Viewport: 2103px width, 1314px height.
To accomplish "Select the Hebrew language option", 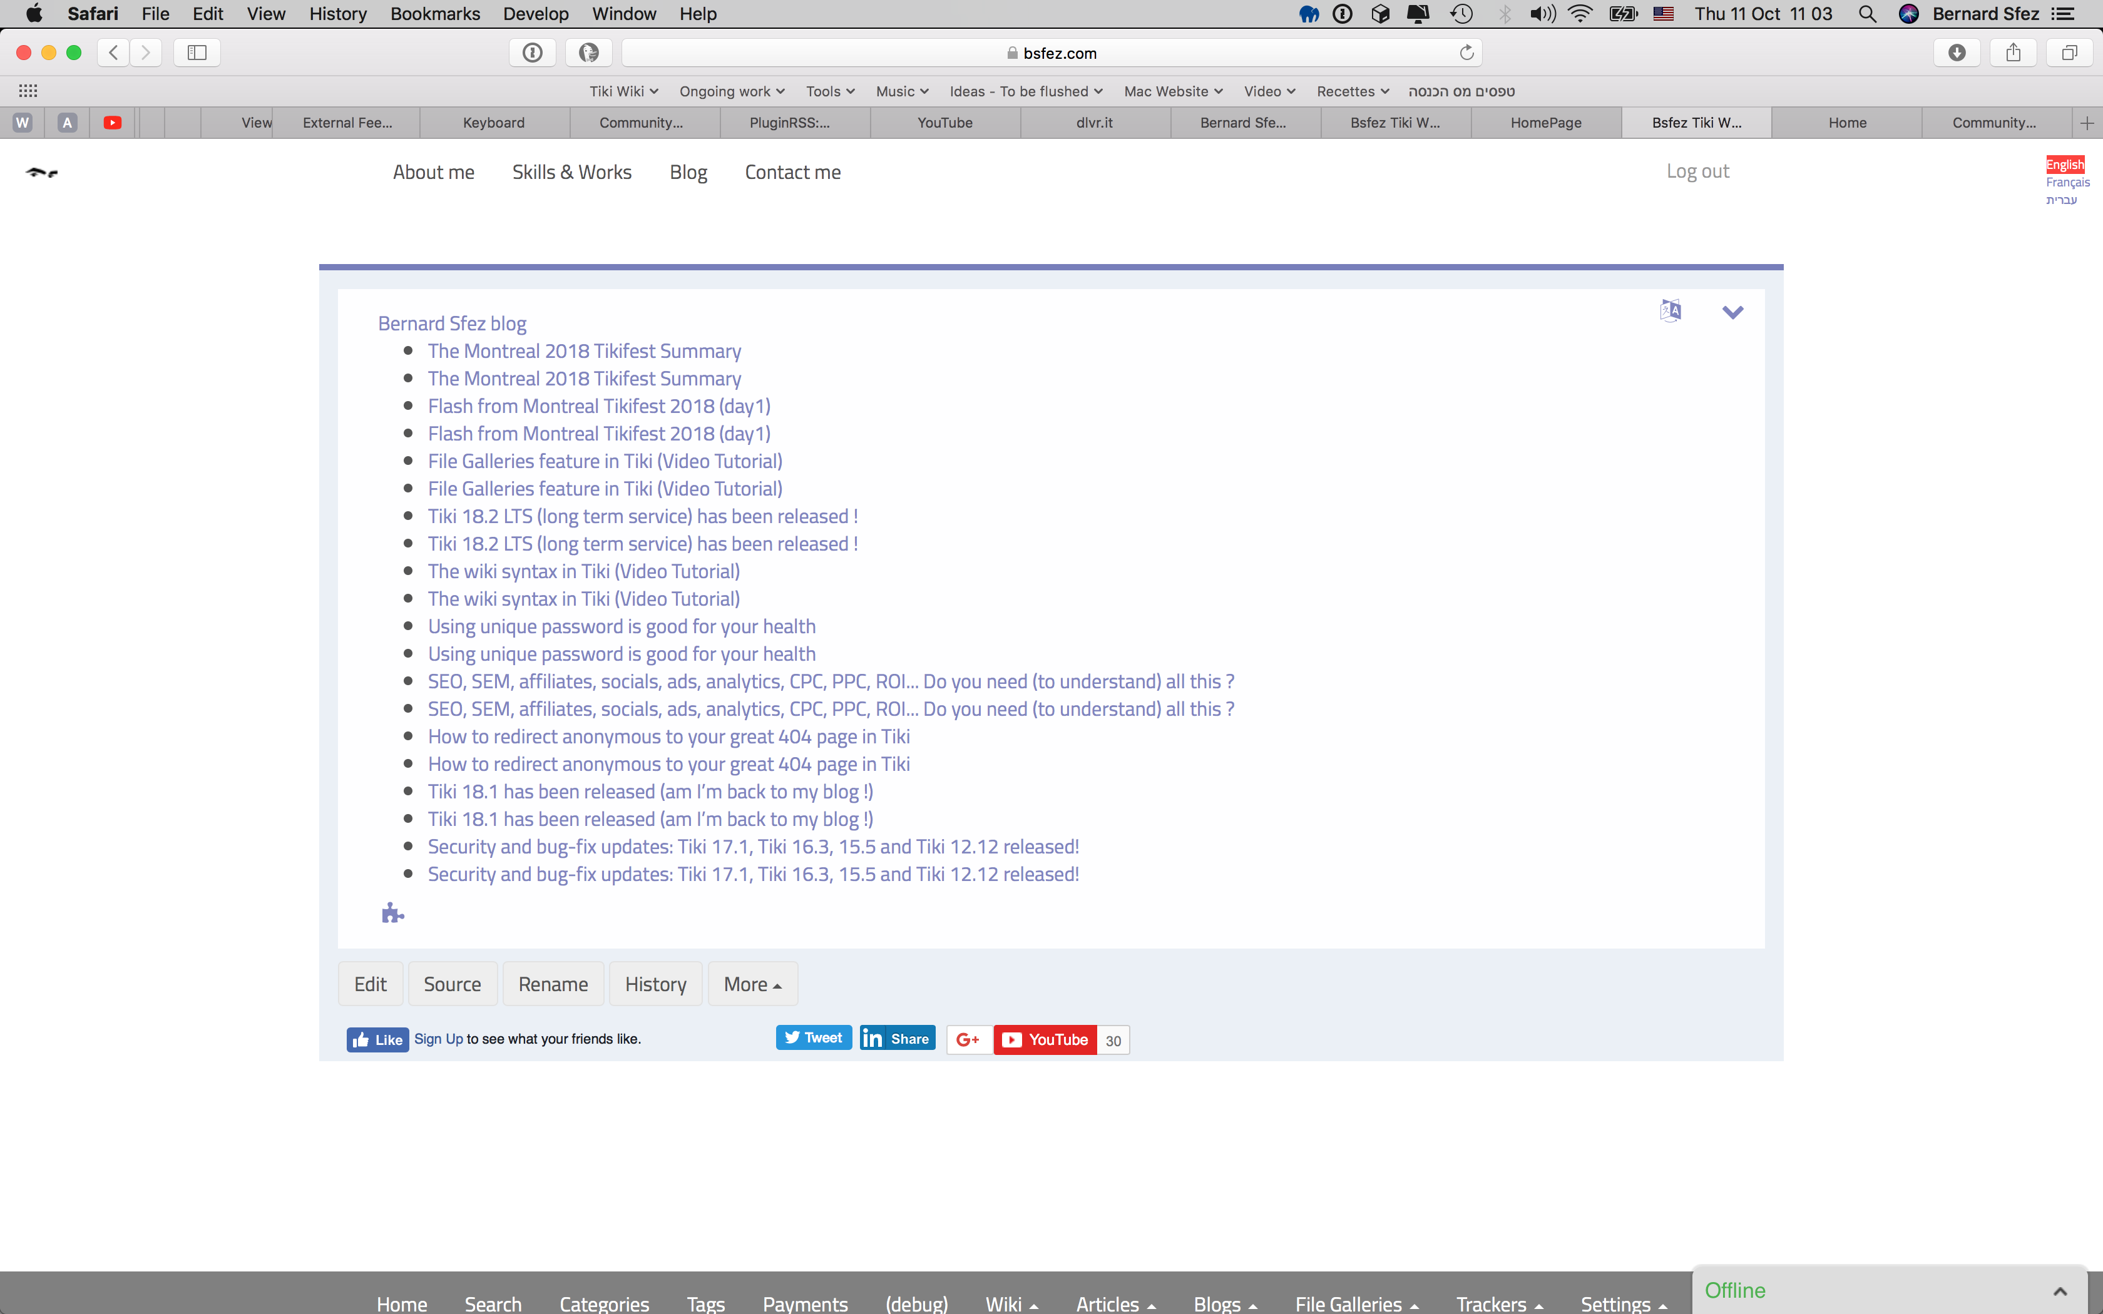I will (x=2061, y=200).
